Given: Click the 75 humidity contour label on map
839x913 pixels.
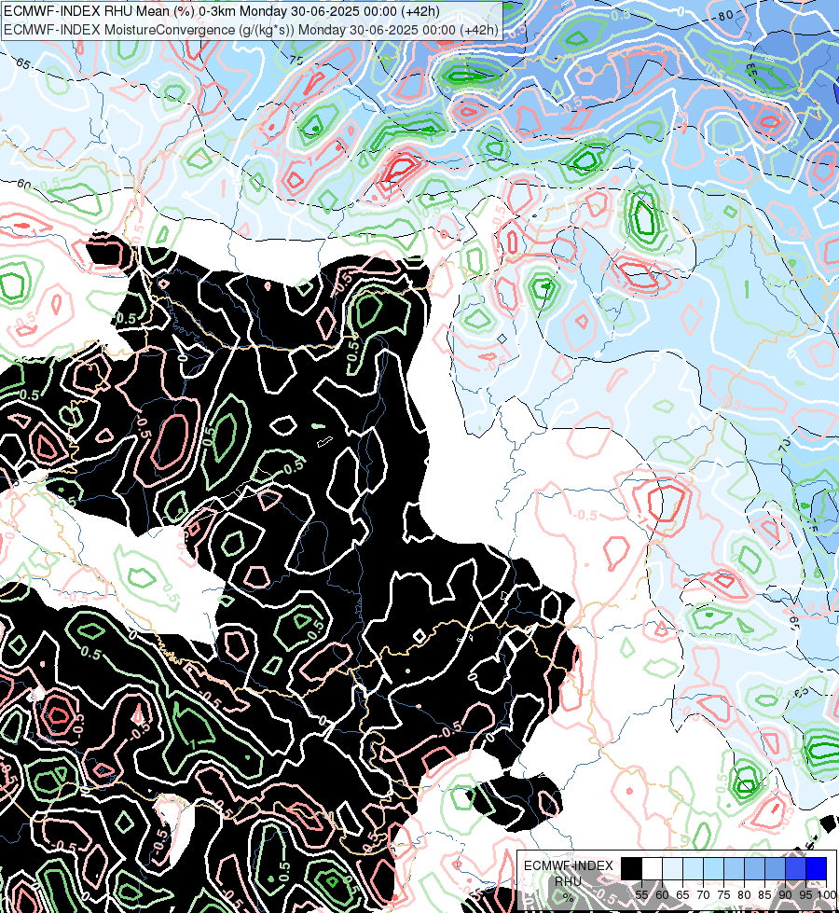Looking at the screenshot, I should (x=296, y=60).
